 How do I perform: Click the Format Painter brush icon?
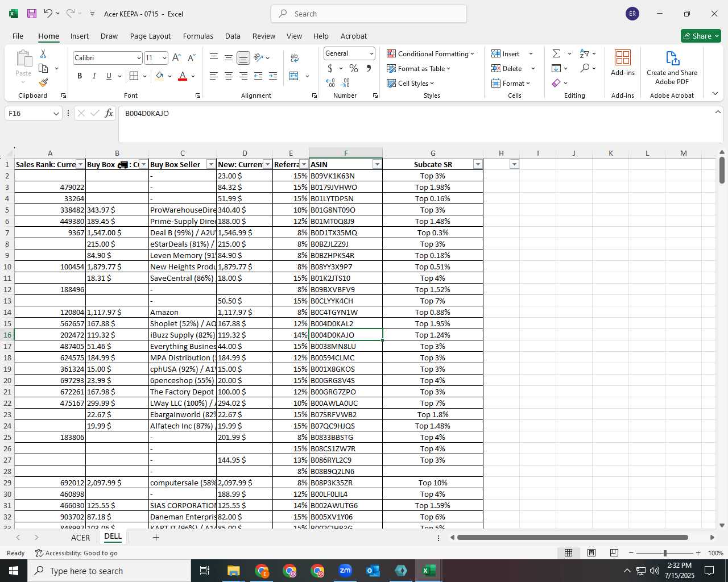tap(43, 82)
